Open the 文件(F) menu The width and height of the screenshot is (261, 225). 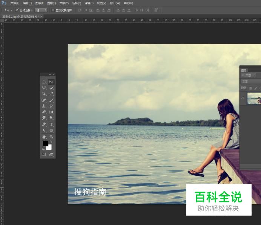pyautogui.click(x=15, y=3)
